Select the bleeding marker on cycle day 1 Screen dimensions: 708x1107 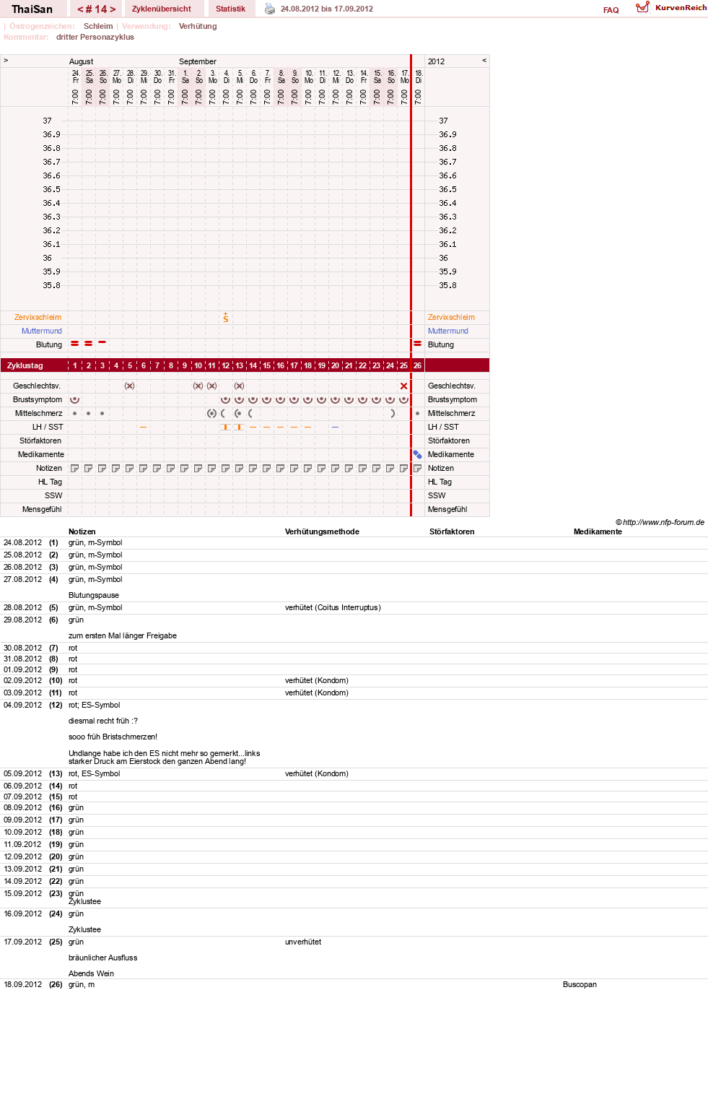75,344
